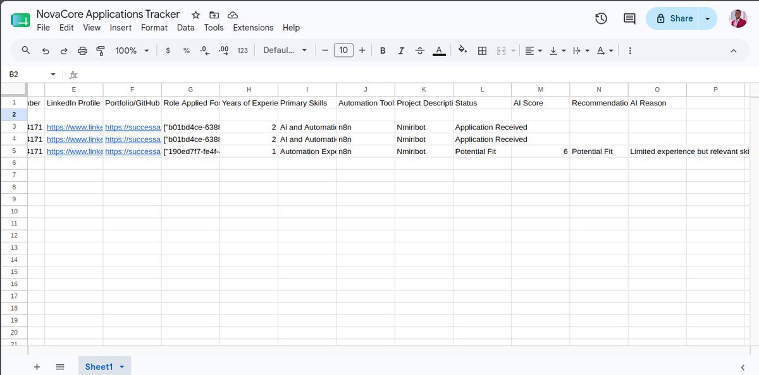Print the spreadsheet
Screen dimensions: 759x375
[82, 51]
